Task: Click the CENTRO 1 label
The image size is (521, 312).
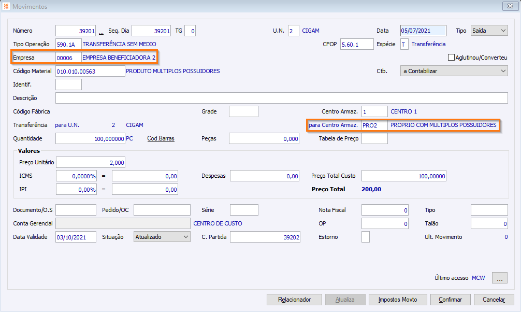Action: point(403,111)
